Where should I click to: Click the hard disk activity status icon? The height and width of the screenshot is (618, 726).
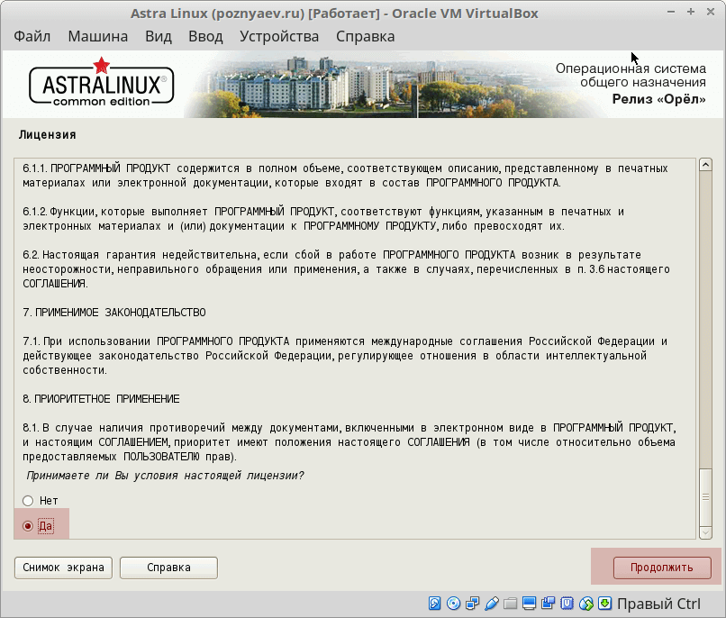(435, 604)
